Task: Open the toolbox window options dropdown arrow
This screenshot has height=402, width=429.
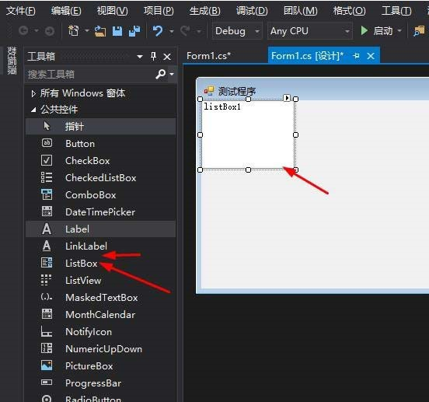Action: click(x=140, y=57)
